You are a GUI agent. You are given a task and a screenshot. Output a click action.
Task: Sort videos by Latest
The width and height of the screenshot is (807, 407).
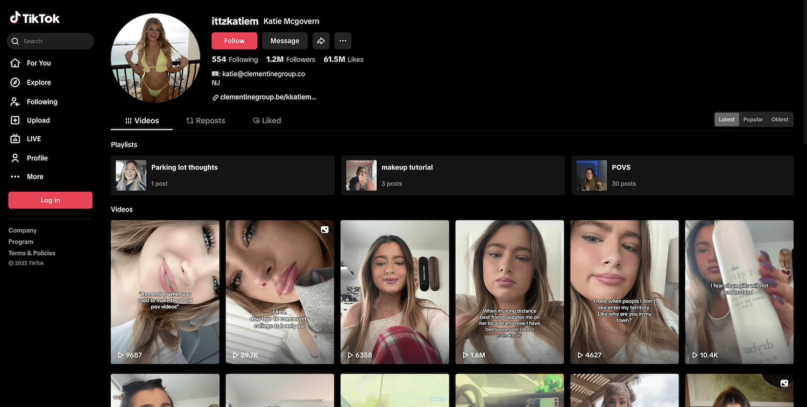[x=726, y=120]
